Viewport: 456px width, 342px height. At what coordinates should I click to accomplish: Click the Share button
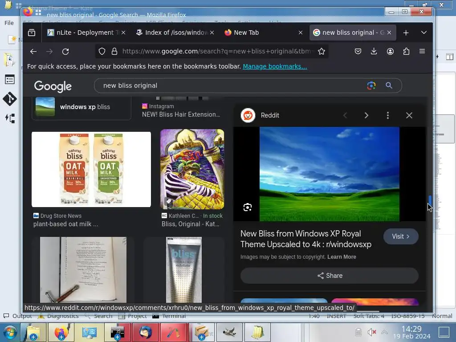point(330,276)
